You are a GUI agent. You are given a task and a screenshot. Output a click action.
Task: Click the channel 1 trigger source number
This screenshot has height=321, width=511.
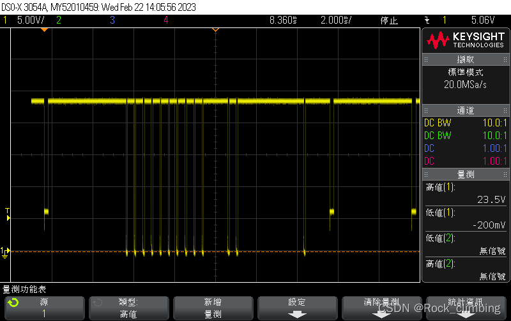[444, 20]
